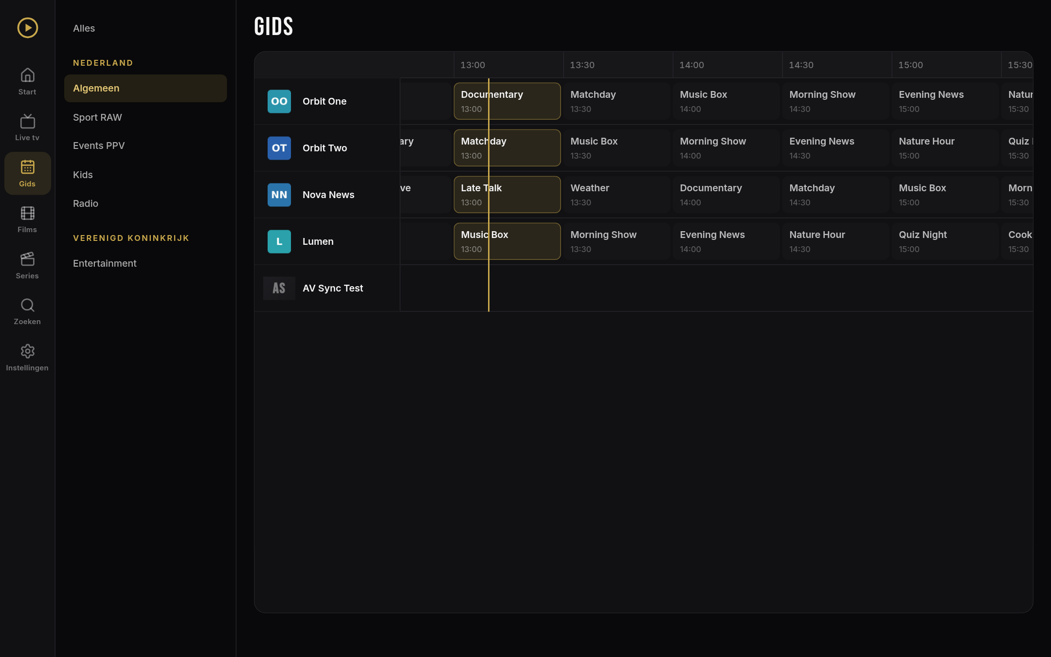Image resolution: width=1051 pixels, height=657 pixels.
Task: Click the Orbit One channel name
Action: (325, 101)
